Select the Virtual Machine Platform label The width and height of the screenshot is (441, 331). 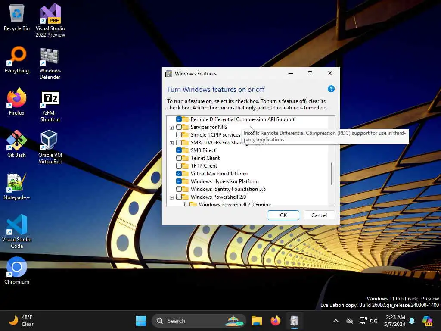tap(219, 173)
